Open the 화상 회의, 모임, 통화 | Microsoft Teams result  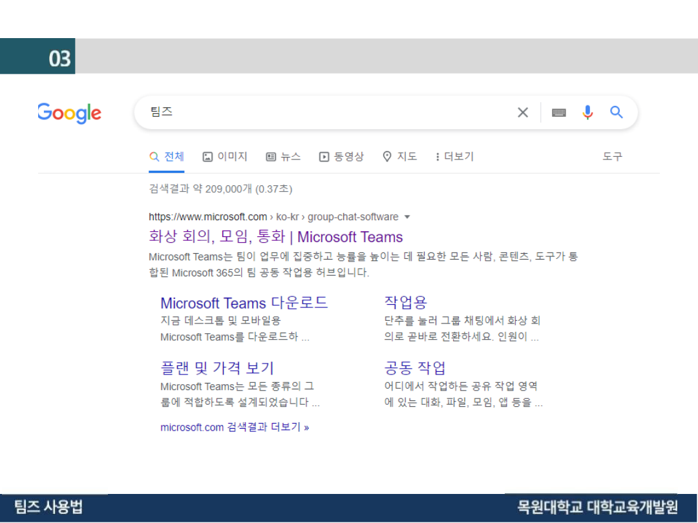point(275,237)
